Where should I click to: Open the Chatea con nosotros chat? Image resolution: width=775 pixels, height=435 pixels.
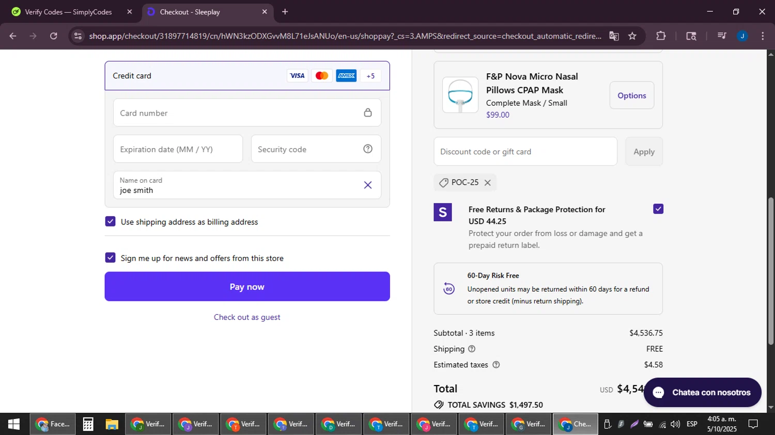click(x=703, y=393)
